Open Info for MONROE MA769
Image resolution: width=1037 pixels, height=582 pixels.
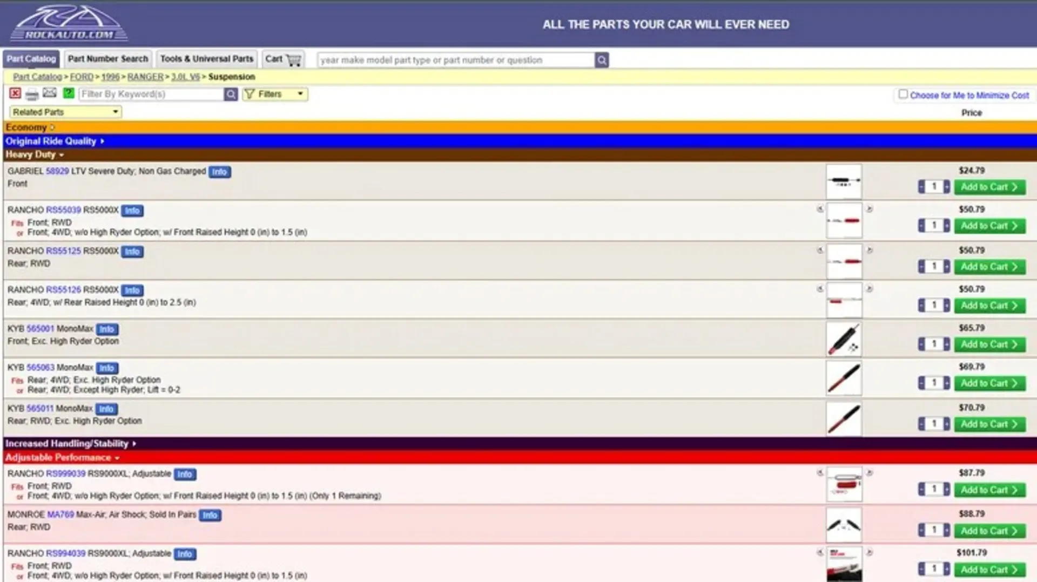click(210, 516)
